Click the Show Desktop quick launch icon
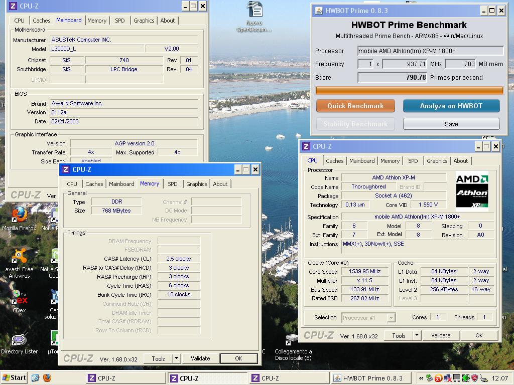This screenshot has width=514, height=385. coord(35,378)
